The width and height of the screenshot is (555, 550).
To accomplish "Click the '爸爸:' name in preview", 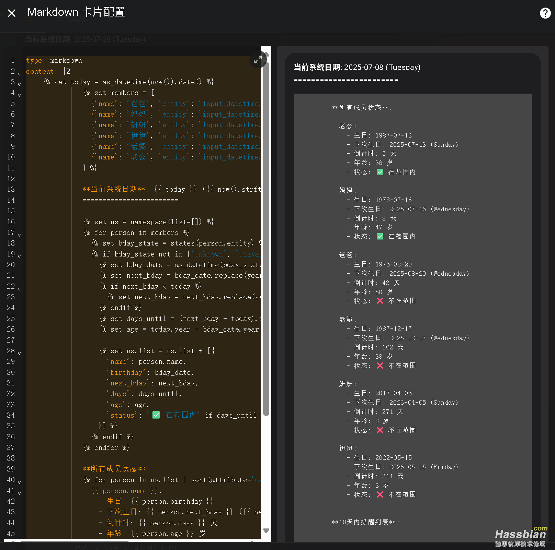I will tap(348, 255).
